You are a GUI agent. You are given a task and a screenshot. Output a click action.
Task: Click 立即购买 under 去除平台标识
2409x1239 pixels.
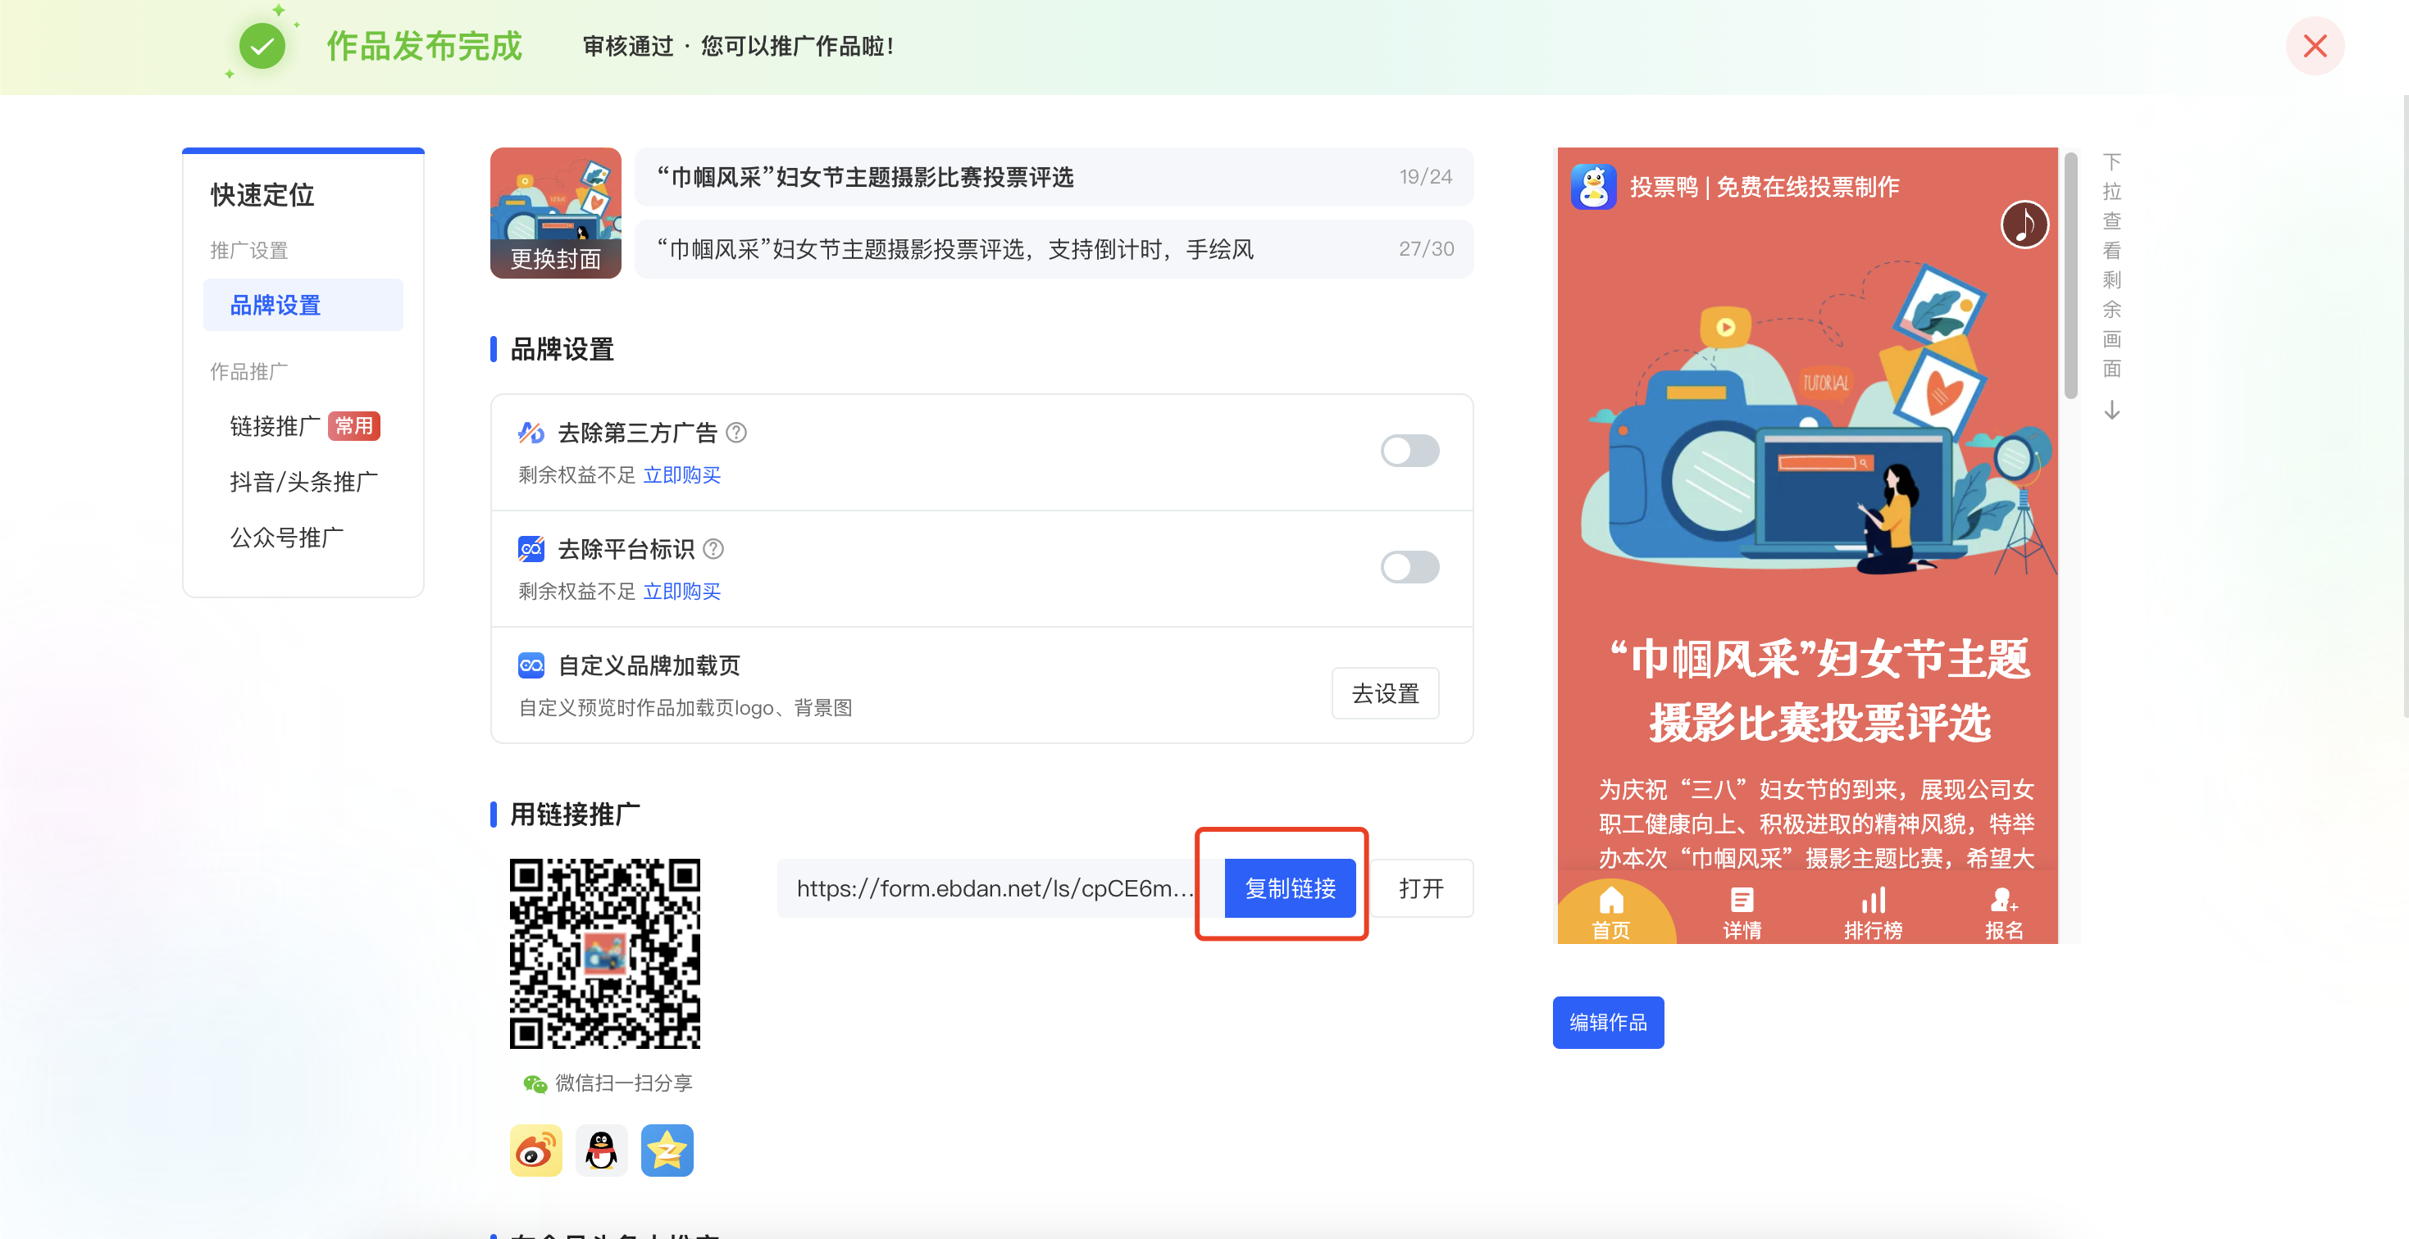(x=681, y=592)
